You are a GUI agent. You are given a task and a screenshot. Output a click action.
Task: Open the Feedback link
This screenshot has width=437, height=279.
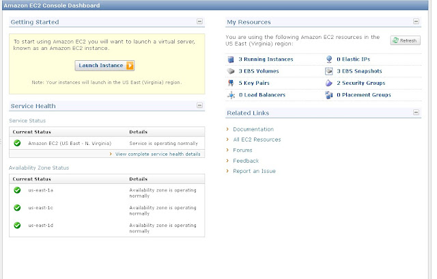246,161
